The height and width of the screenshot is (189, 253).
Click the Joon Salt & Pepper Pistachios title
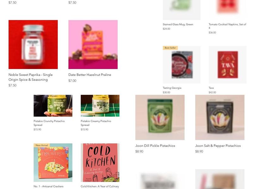point(218,146)
